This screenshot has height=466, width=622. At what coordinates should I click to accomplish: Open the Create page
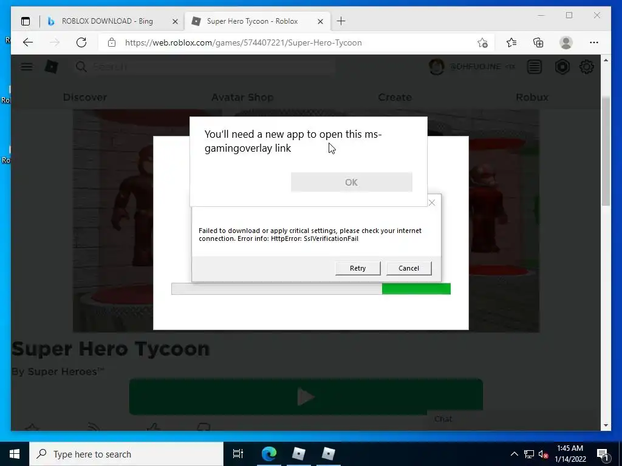click(x=395, y=97)
